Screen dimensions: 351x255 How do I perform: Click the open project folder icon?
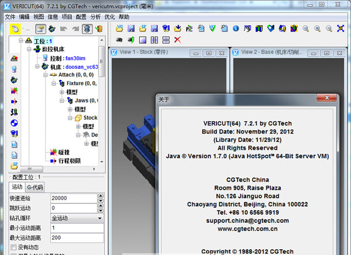[x=119, y=28]
